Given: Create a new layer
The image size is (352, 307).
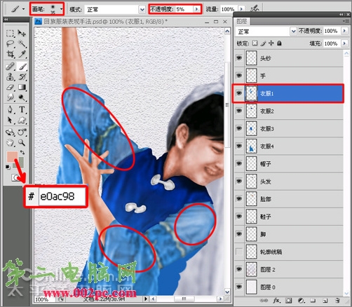Looking at the screenshot, I should point(325,301).
